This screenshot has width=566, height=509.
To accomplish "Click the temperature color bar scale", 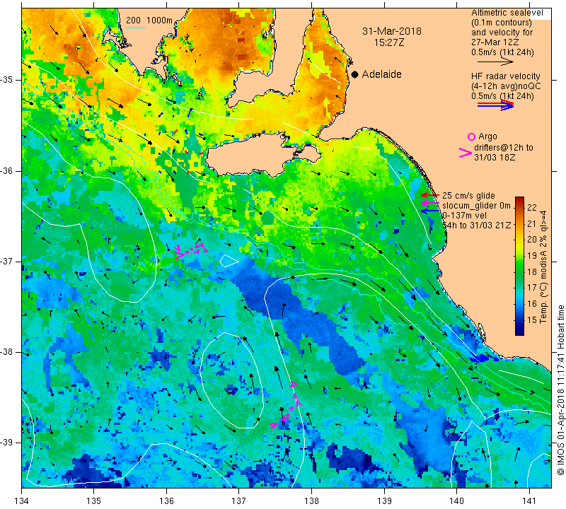I will (519, 266).
